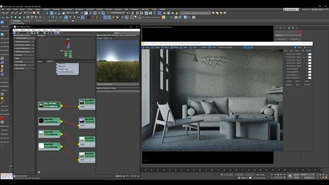This screenshot has height=185, width=329.
Task: Activate the Select and Move tool
Action: coord(51,13)
